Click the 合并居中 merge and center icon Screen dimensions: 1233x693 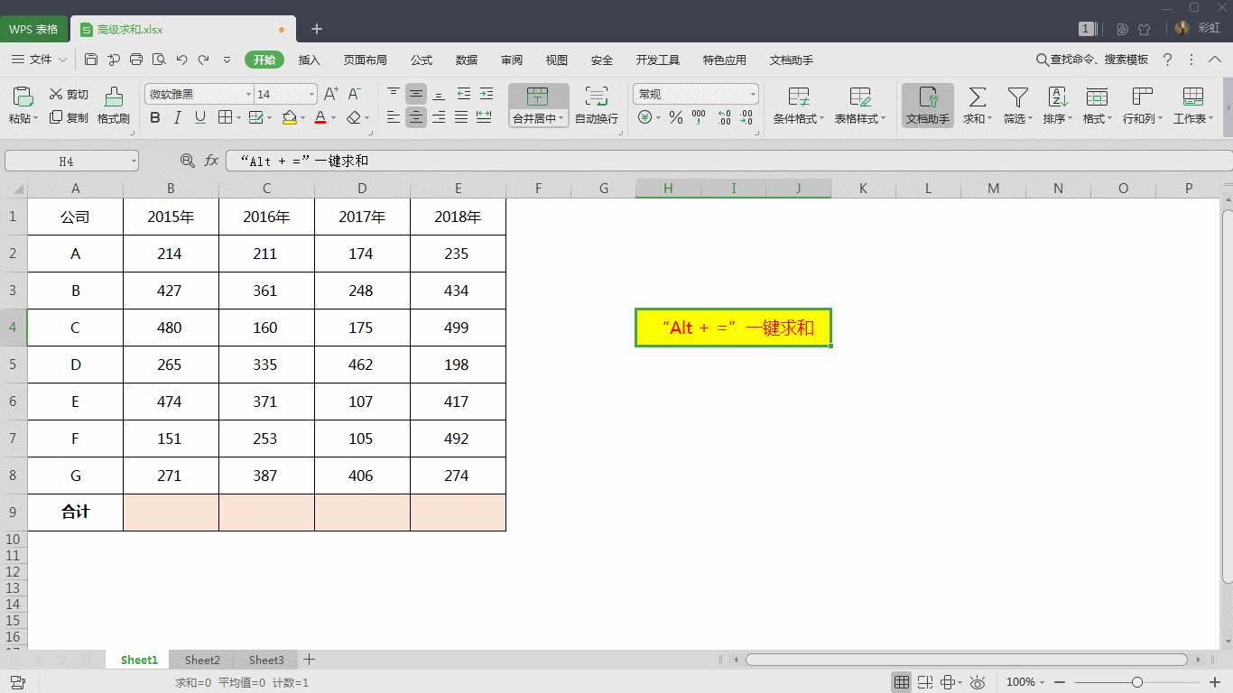coord(537,99)
